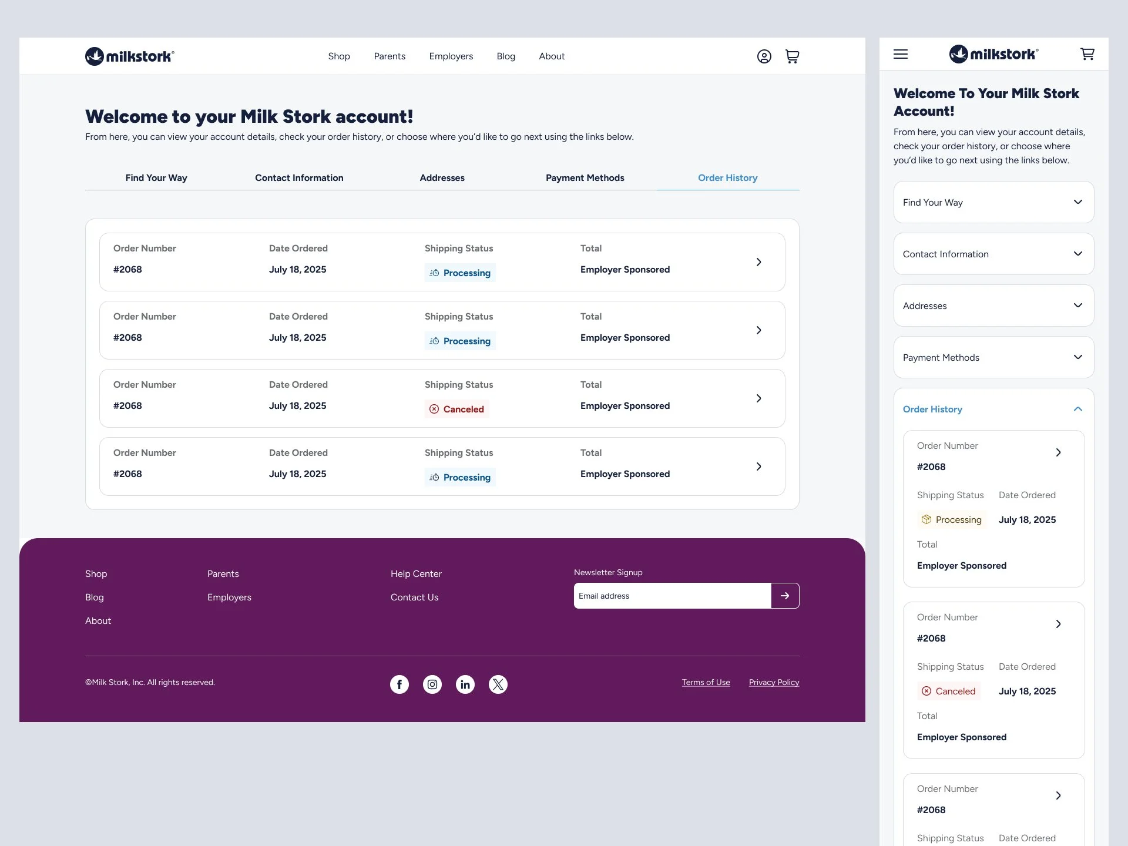
Task: Open the hamburger menu on mobile view
Action: 900,54
